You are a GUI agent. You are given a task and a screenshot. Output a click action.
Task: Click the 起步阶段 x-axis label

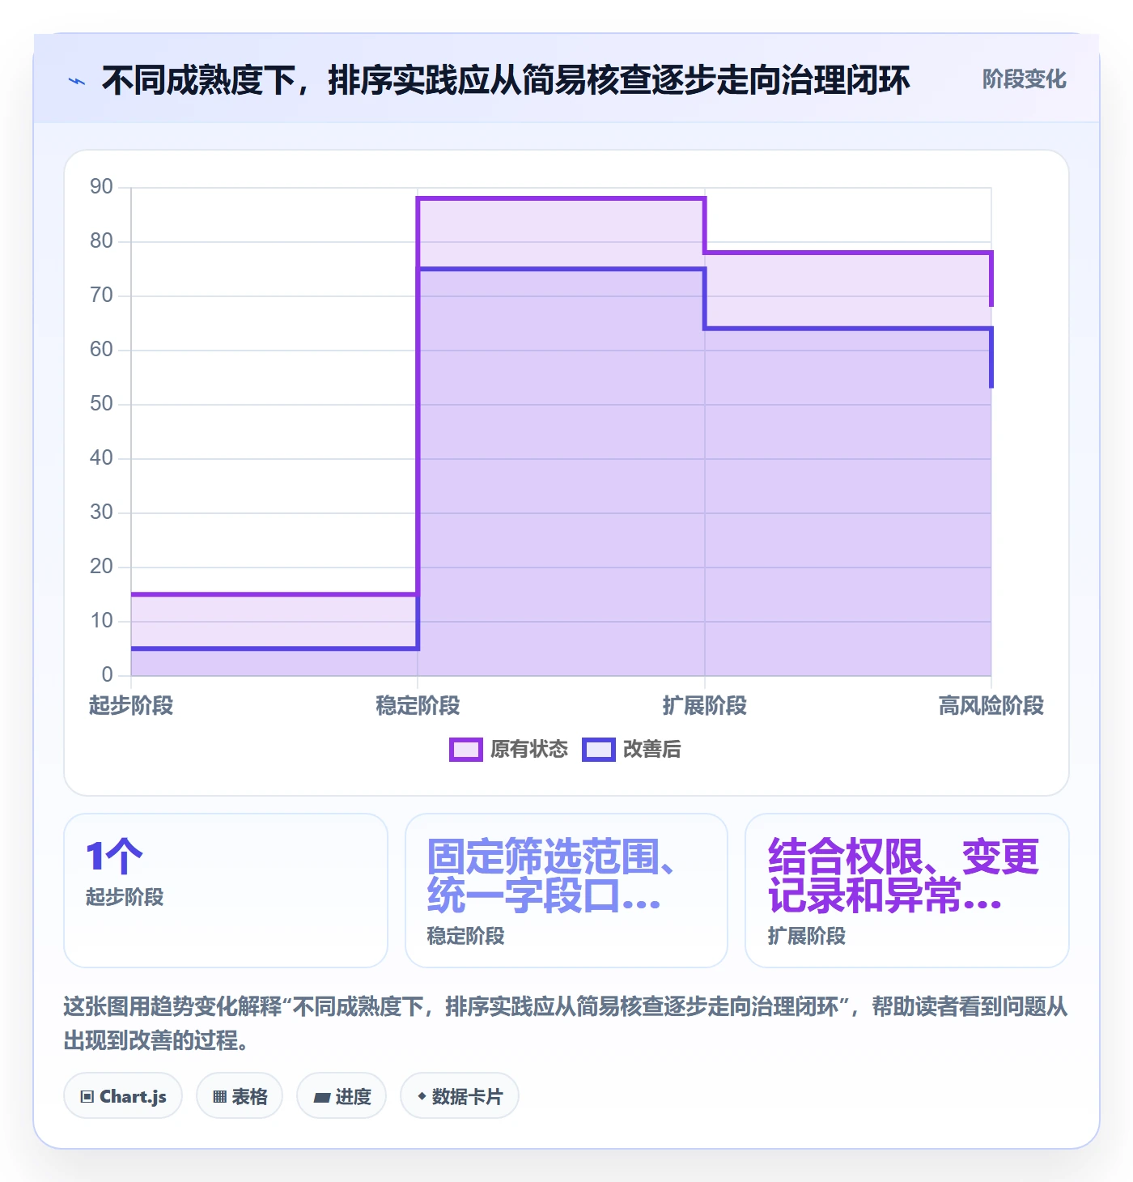coord(131,706)
